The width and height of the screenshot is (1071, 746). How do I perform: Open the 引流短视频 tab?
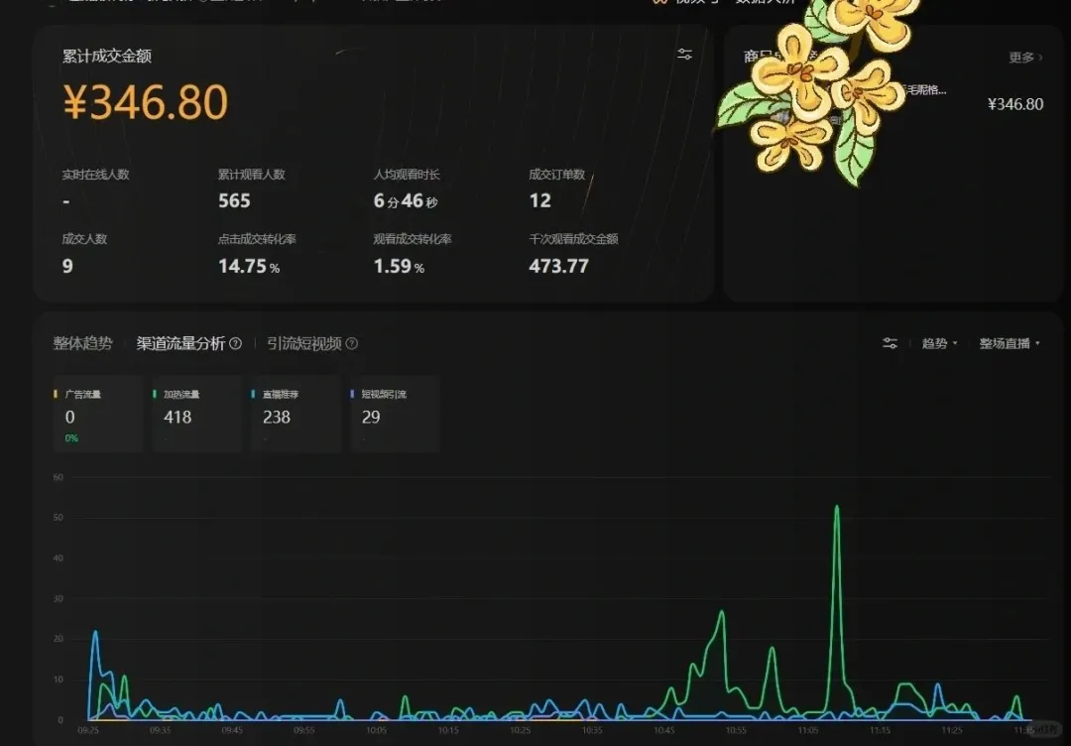[304, 343]
